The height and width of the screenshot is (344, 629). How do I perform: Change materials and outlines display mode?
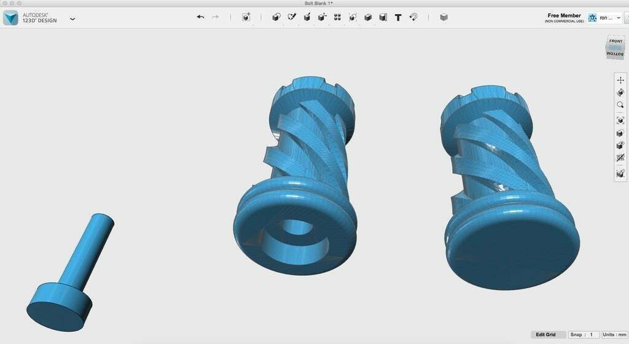click(x=620, y=133)
